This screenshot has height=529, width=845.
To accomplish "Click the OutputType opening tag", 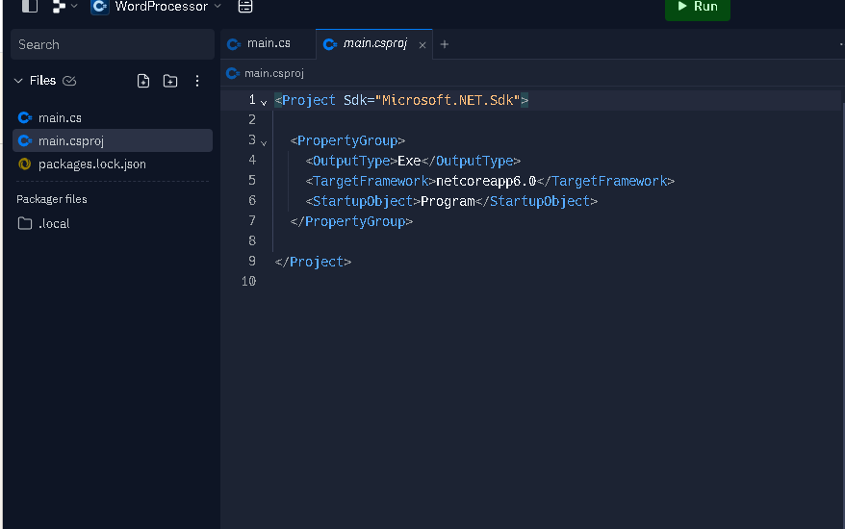I will tap(351, 161).
